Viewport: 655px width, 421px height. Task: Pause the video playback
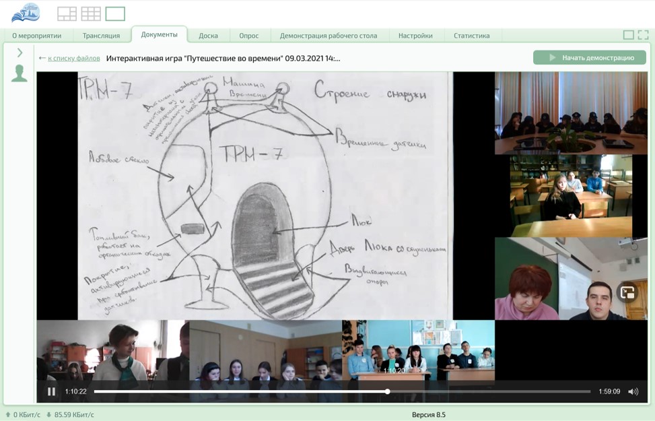[x=51, y=391]
